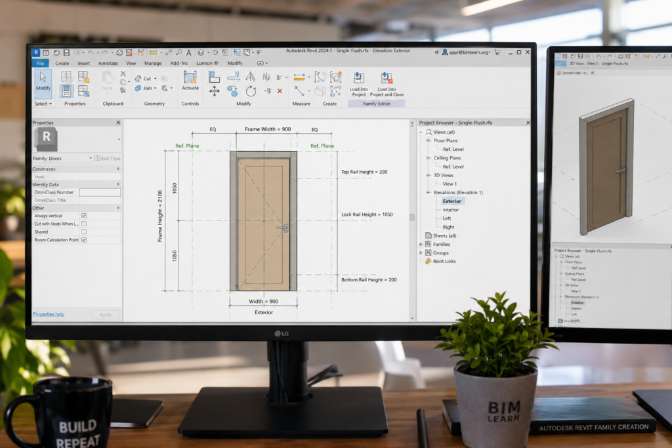Click the drawing area scroll-down arrow

pos(412,318)
